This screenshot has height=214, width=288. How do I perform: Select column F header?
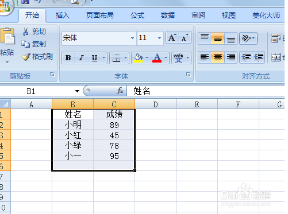238,104
